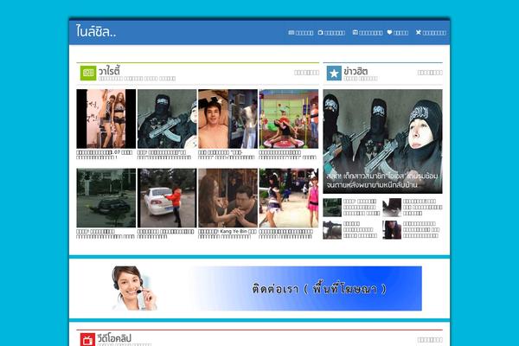The width and height of the screenshot is (519, 346).
Task: Click the call-center woman with headset image
Action: 134,288
